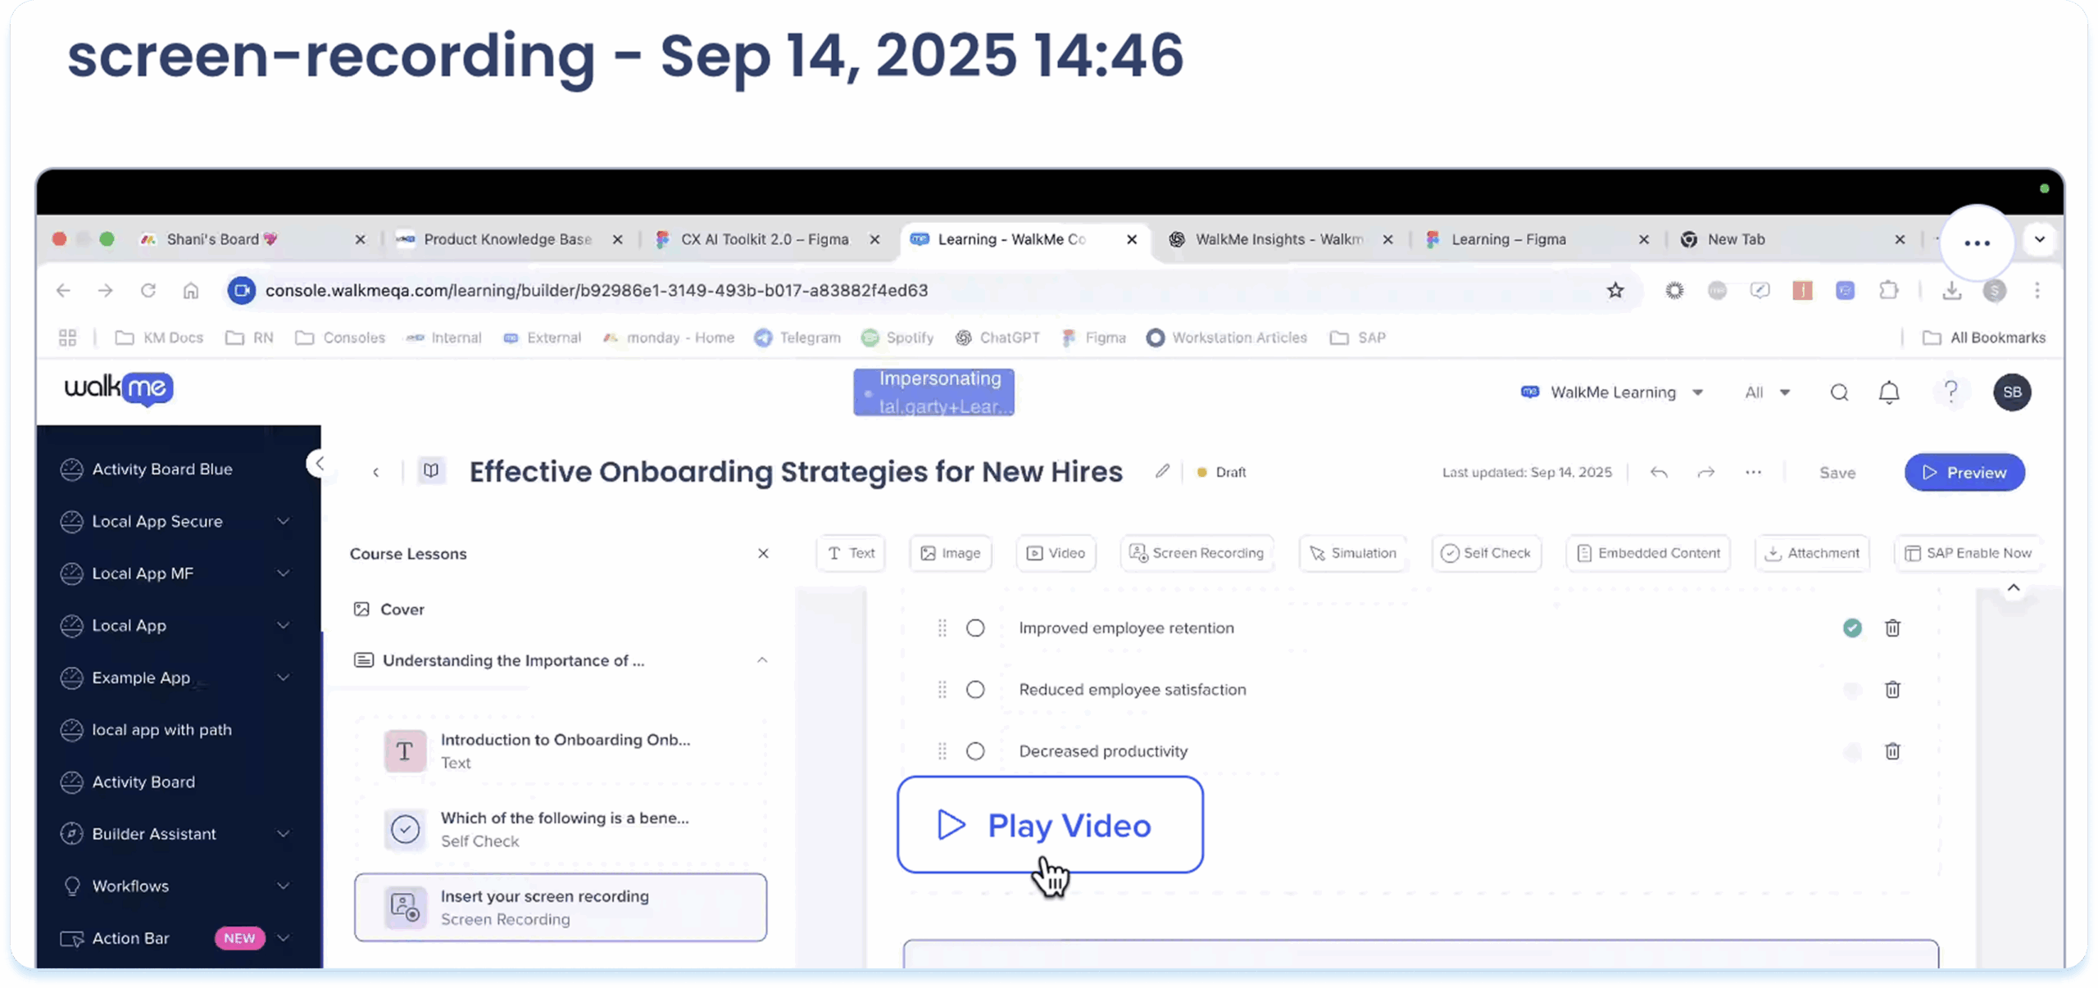Image resolution: width=2098 pixels, height=988 pixels.
Task: Bookmark page with star icon
Action: coord(1615,290)
